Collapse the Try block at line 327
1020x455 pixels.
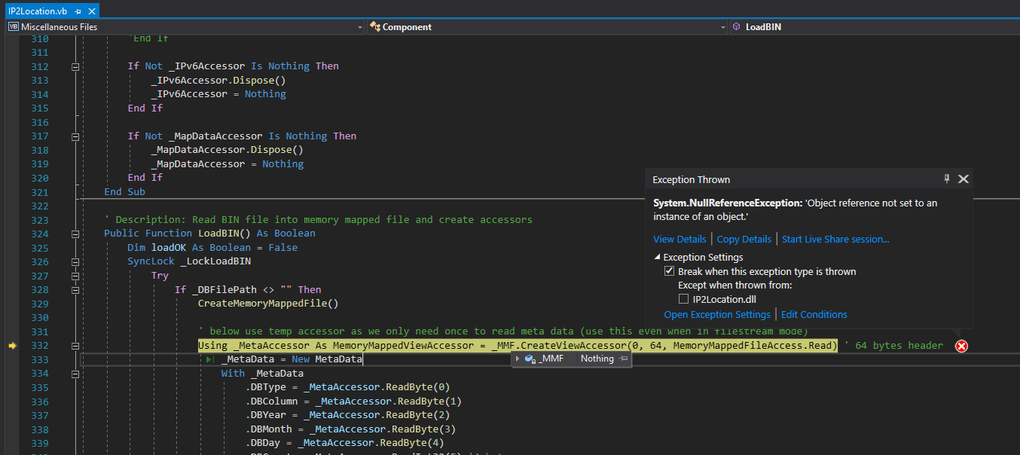pos(75,276)
